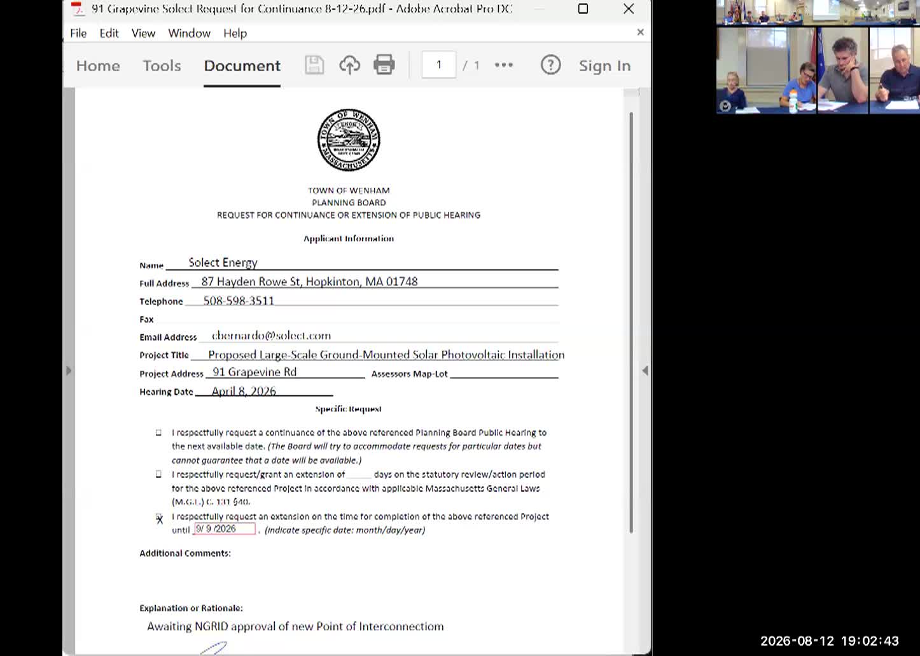Close the Acrobat window
920x656 pixels.
click(629, 9)
